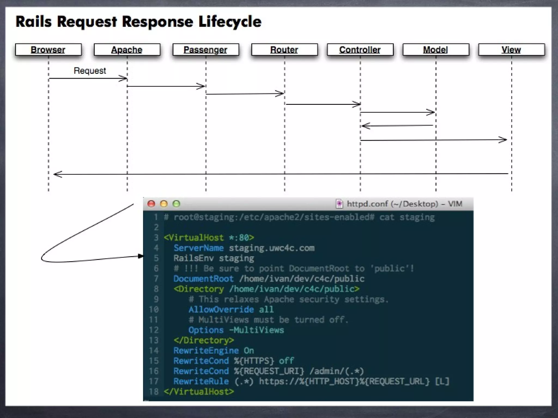Click the green zoom window button

coord(177,204)
